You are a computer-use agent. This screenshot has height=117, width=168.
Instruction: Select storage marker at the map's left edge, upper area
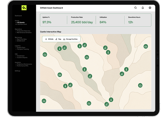coord(45,54)
